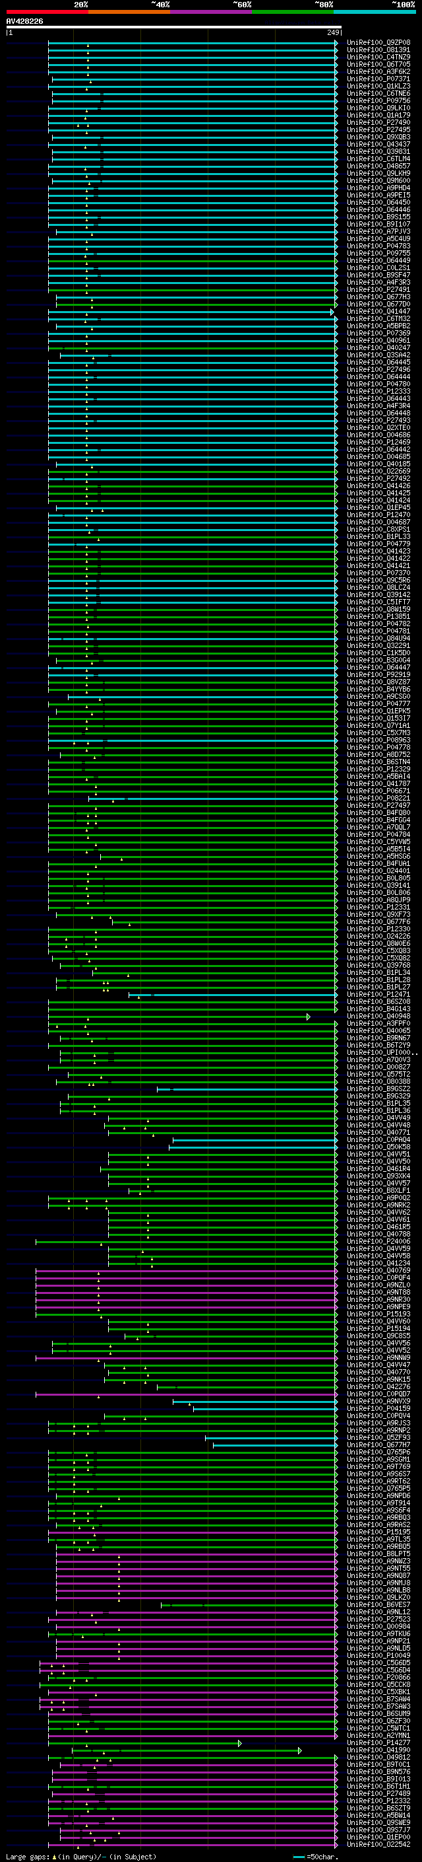Select hit label UniRef100_P10049

point(378,1655)
